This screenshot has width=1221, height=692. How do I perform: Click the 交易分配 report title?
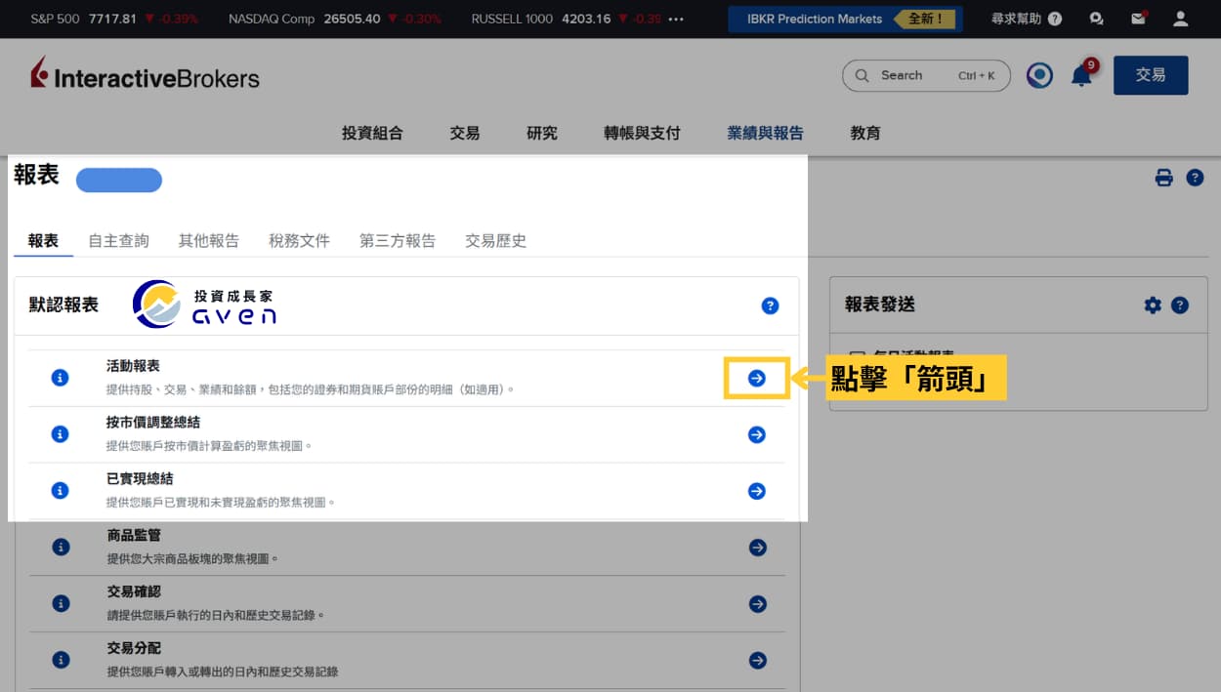click(134, 649)
